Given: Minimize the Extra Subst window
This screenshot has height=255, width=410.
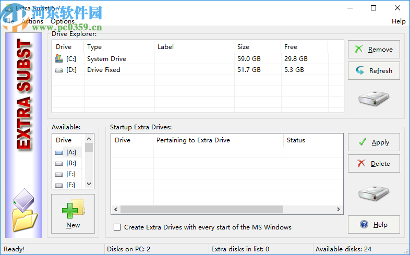Looking at the screenshot, I should coord(350,8).
